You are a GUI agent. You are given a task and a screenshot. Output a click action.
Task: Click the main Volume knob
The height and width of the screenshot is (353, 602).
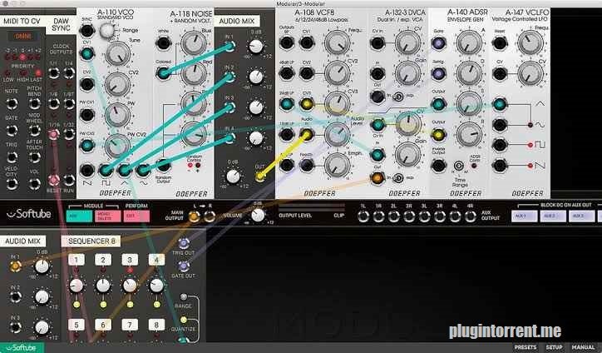click(258, 216)
